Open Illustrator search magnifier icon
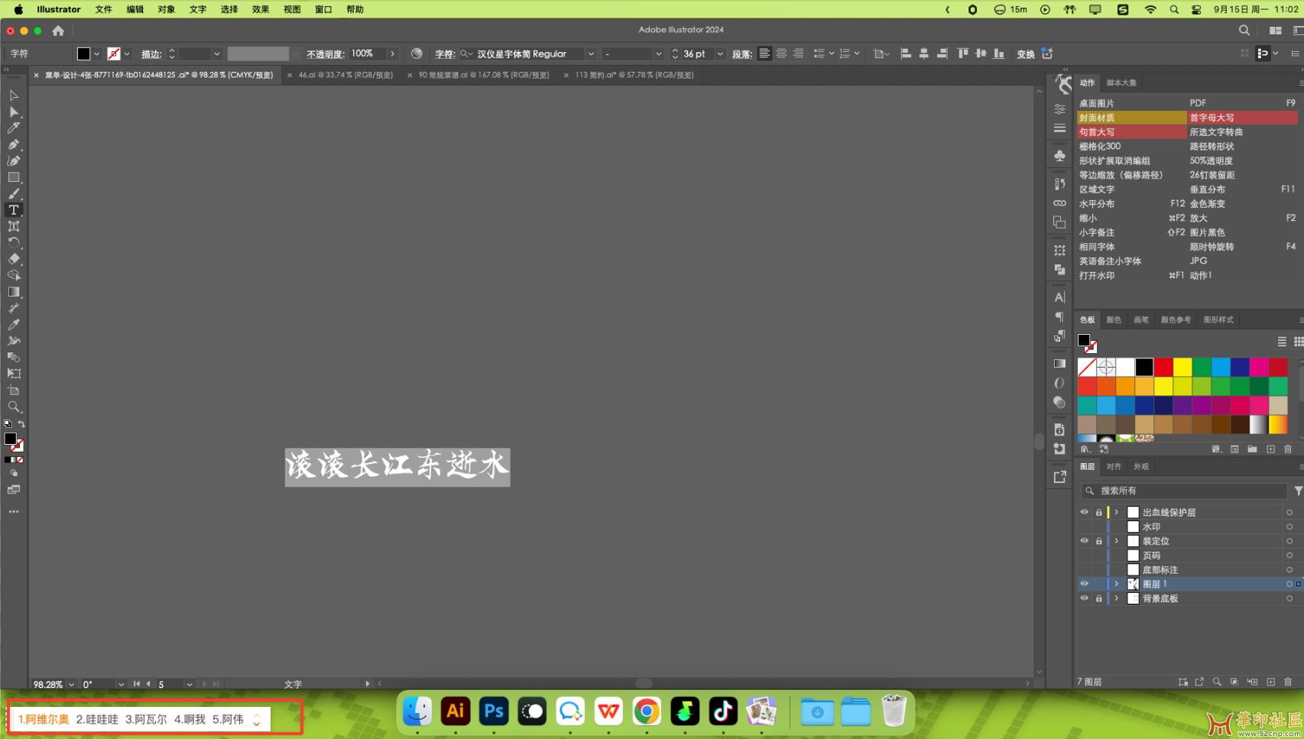Image resolution: width=1304 pixels, height=739 pixels. [x=1244, y=31]
